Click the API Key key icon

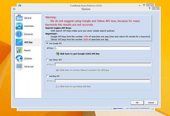(x=19, y=42)
